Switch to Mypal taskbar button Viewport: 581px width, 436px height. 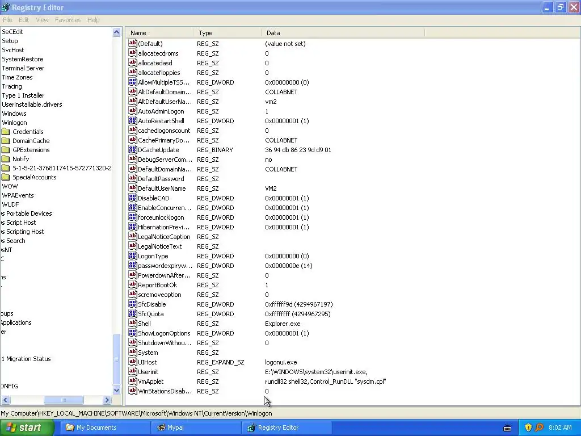pos(196,427)
